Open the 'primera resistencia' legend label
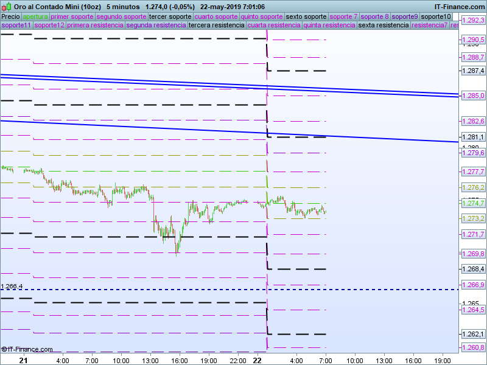The image size is (487, 365). click(96, 25)
